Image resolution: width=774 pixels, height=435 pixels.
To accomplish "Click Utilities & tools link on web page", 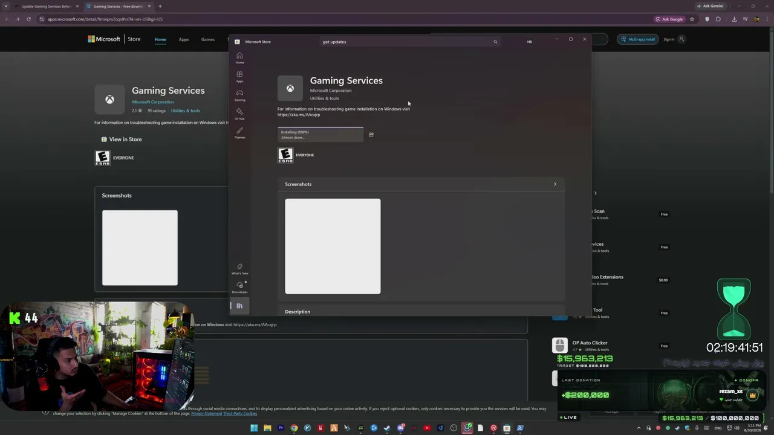I will (185, 111).
